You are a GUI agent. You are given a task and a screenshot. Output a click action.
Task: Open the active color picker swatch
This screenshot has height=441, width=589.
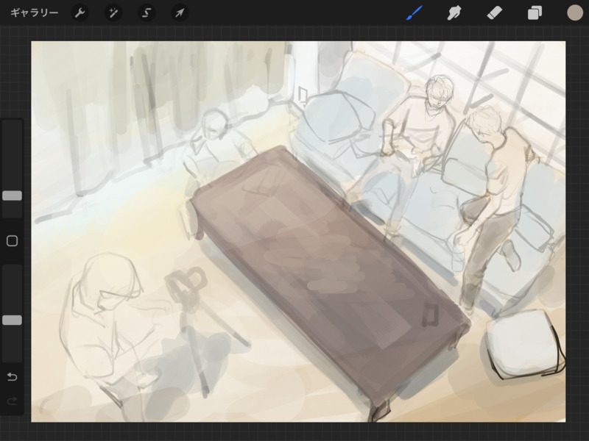[575, 12]
